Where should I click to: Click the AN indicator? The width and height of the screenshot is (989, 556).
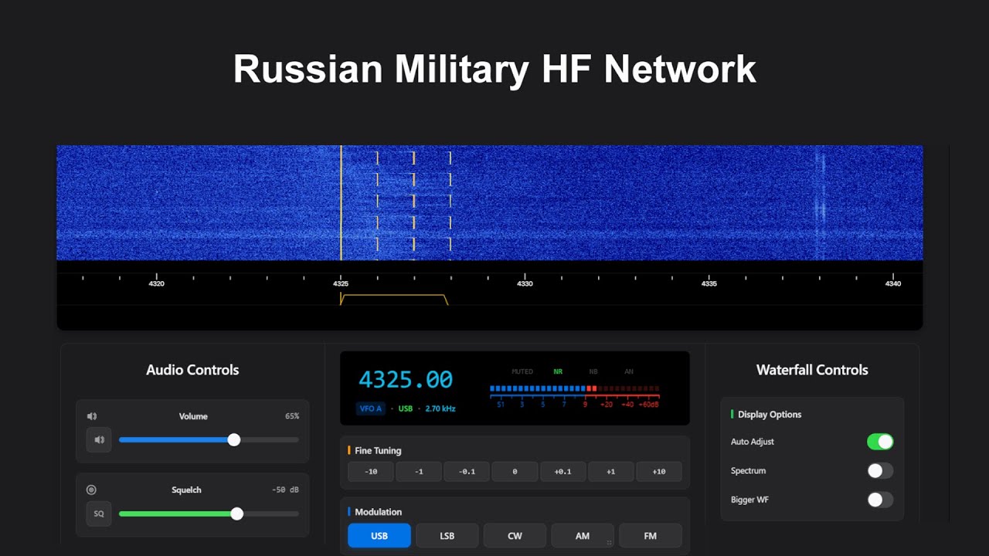click(x=629, y=371)
